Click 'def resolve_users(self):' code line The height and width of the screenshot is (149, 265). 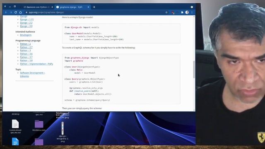(x=84, y=91)
